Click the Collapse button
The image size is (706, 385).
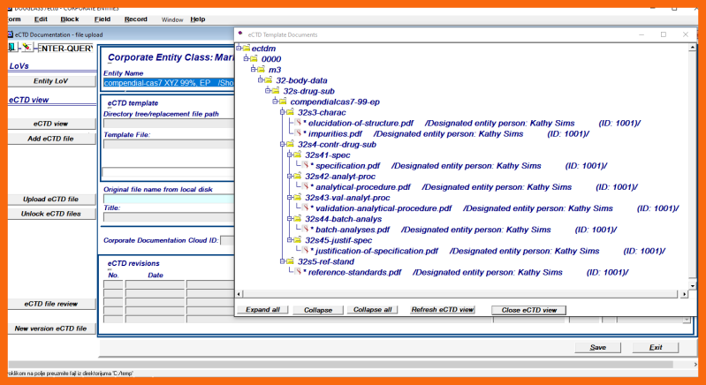318,310
